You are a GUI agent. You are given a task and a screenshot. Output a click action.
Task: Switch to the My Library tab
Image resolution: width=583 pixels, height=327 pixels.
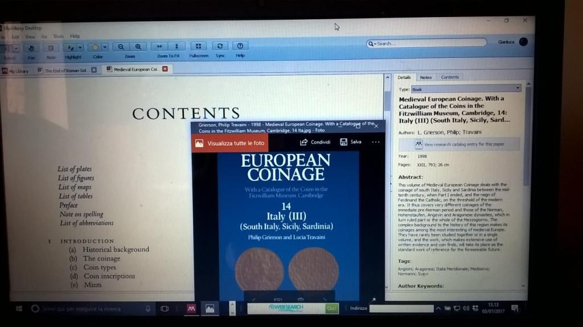coord(16,71)
